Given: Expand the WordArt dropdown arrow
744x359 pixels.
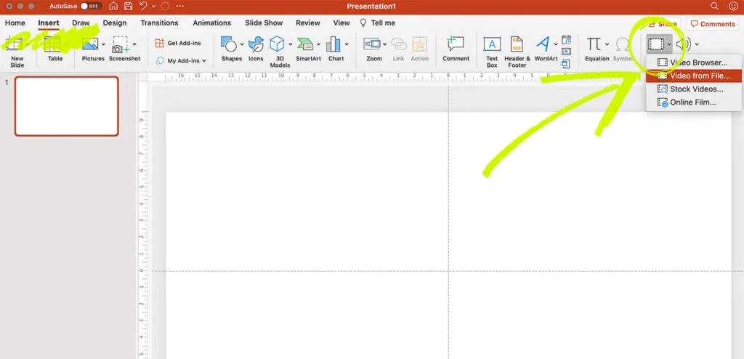Looking at the screenshot, I should pos(555,44).
